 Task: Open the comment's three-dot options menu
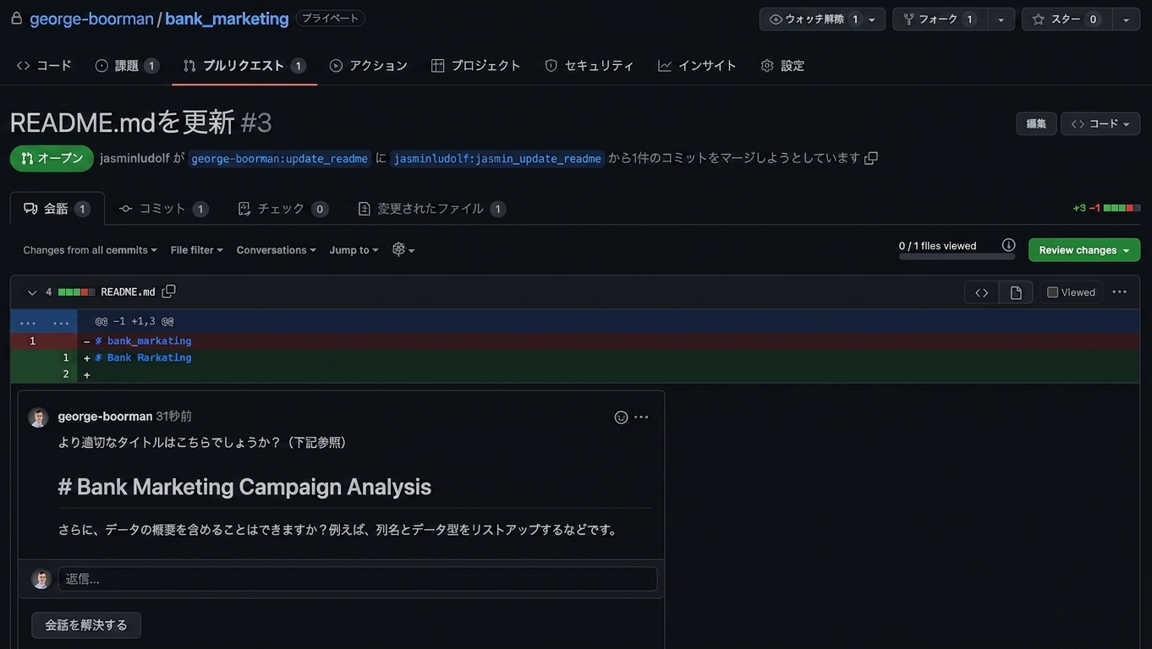pos(642,417)
